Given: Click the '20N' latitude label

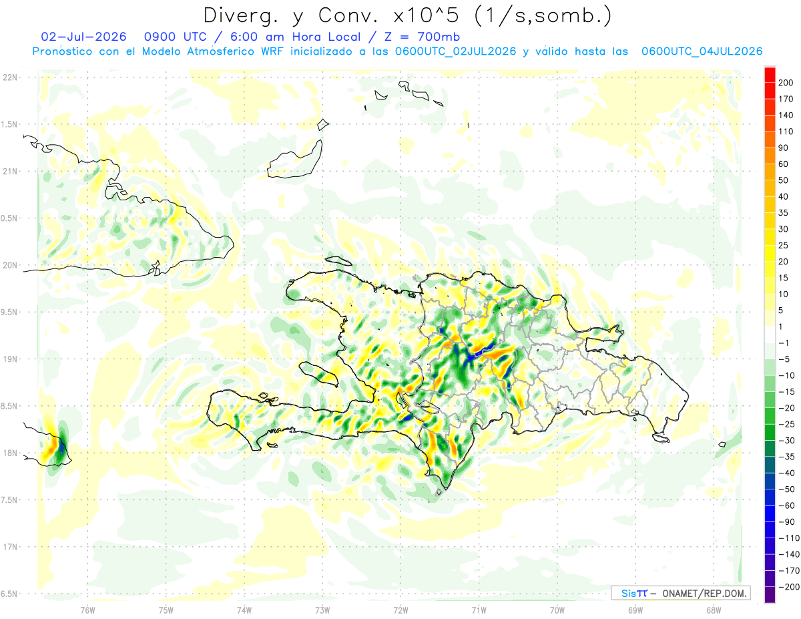Looking at the screenshot, I should click(10, 265).
